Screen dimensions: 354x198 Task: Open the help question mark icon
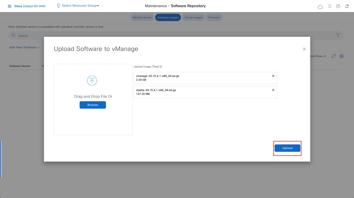338,6
